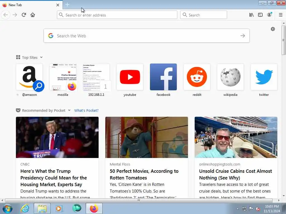Click the vertical scrollbar thumb
This screenshot has height=214, width=286.
click(x=283, y=40)
